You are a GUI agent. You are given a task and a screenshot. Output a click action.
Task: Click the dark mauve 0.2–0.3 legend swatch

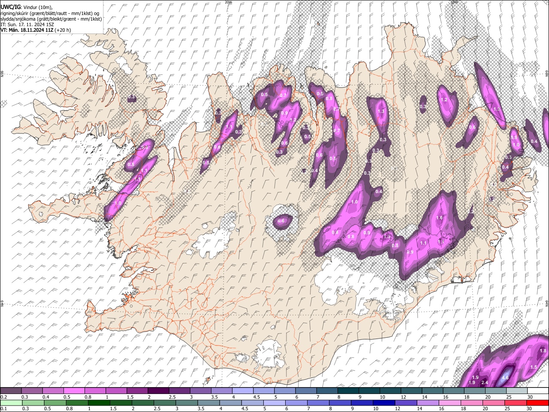point(11,391)
